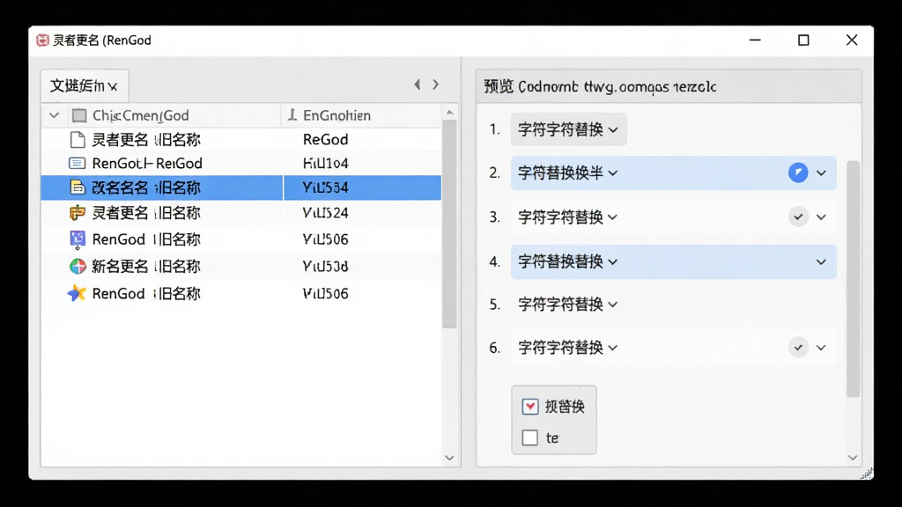Expand step 3 with its far-right chevron

(x=821, y=217)
